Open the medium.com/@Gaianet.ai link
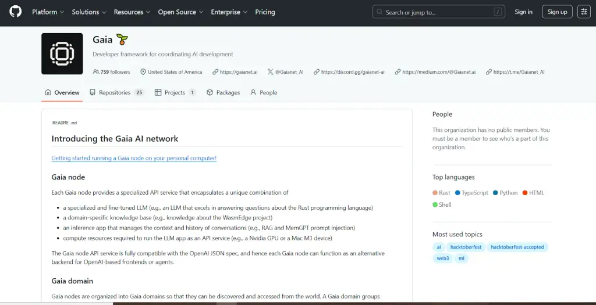 click(x=439, y=72)
